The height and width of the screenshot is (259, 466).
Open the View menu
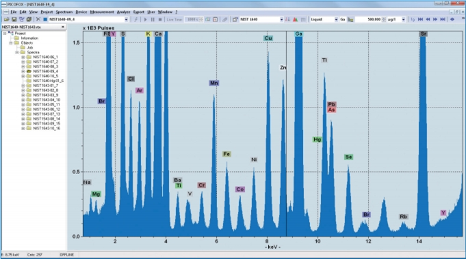pyautogui.click(x=33, y=12)
